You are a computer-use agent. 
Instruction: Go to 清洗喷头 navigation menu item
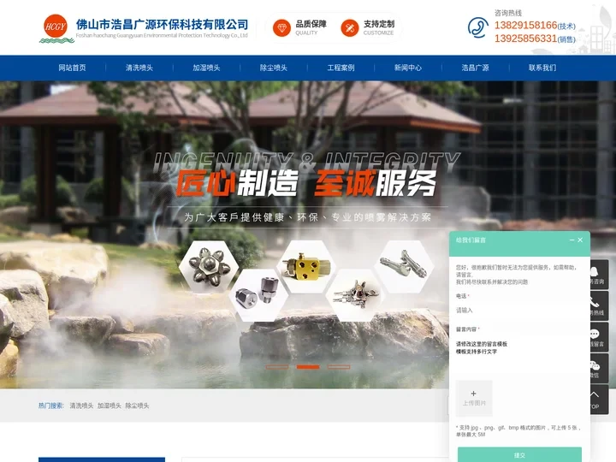(139, 68)
